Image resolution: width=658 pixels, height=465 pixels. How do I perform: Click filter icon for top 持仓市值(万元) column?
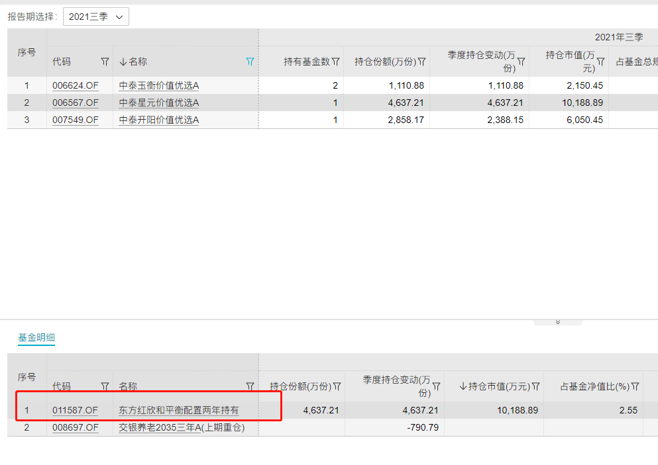coord(600,62)
